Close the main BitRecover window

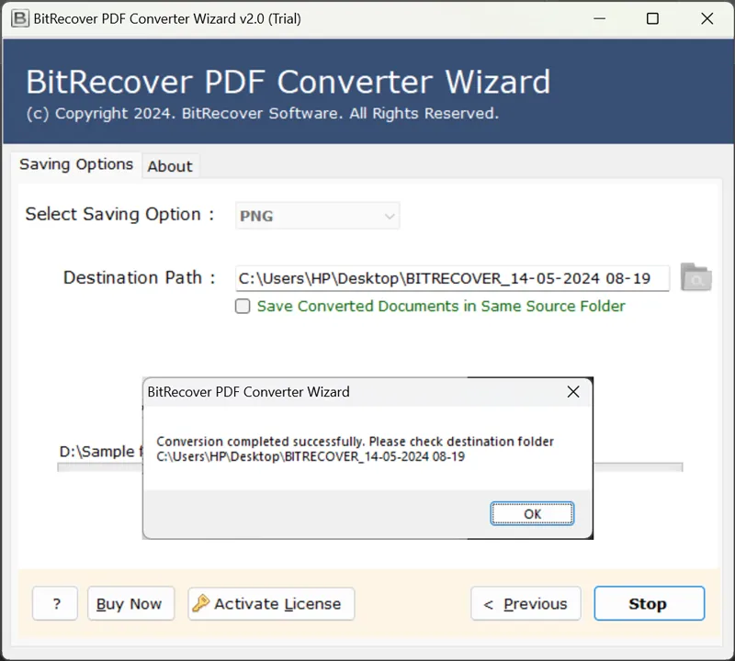[x=707, y=18]
